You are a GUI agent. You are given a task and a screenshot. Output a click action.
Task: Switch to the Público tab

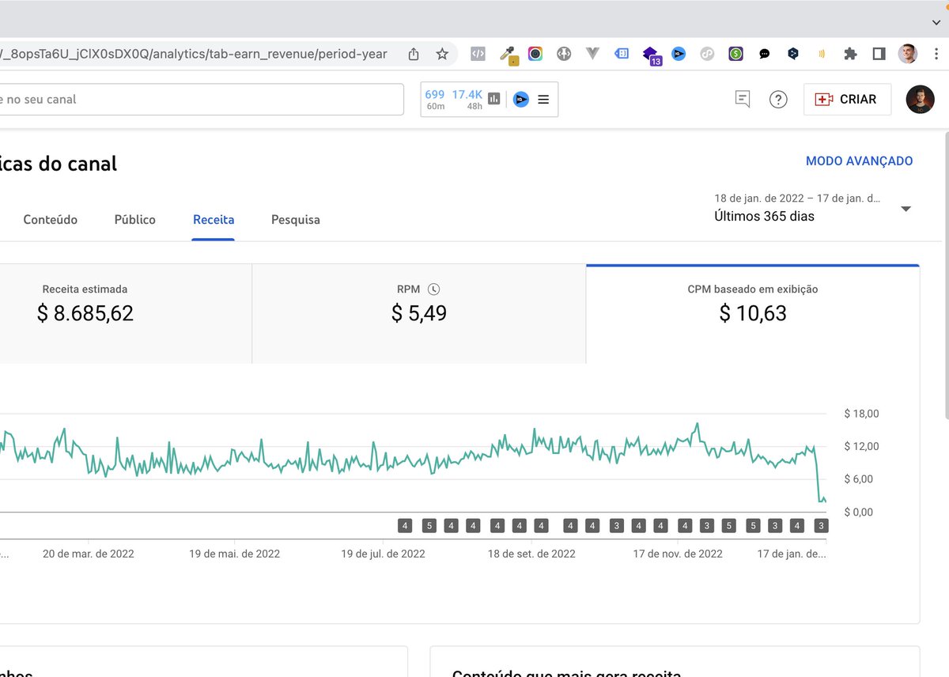135,220
